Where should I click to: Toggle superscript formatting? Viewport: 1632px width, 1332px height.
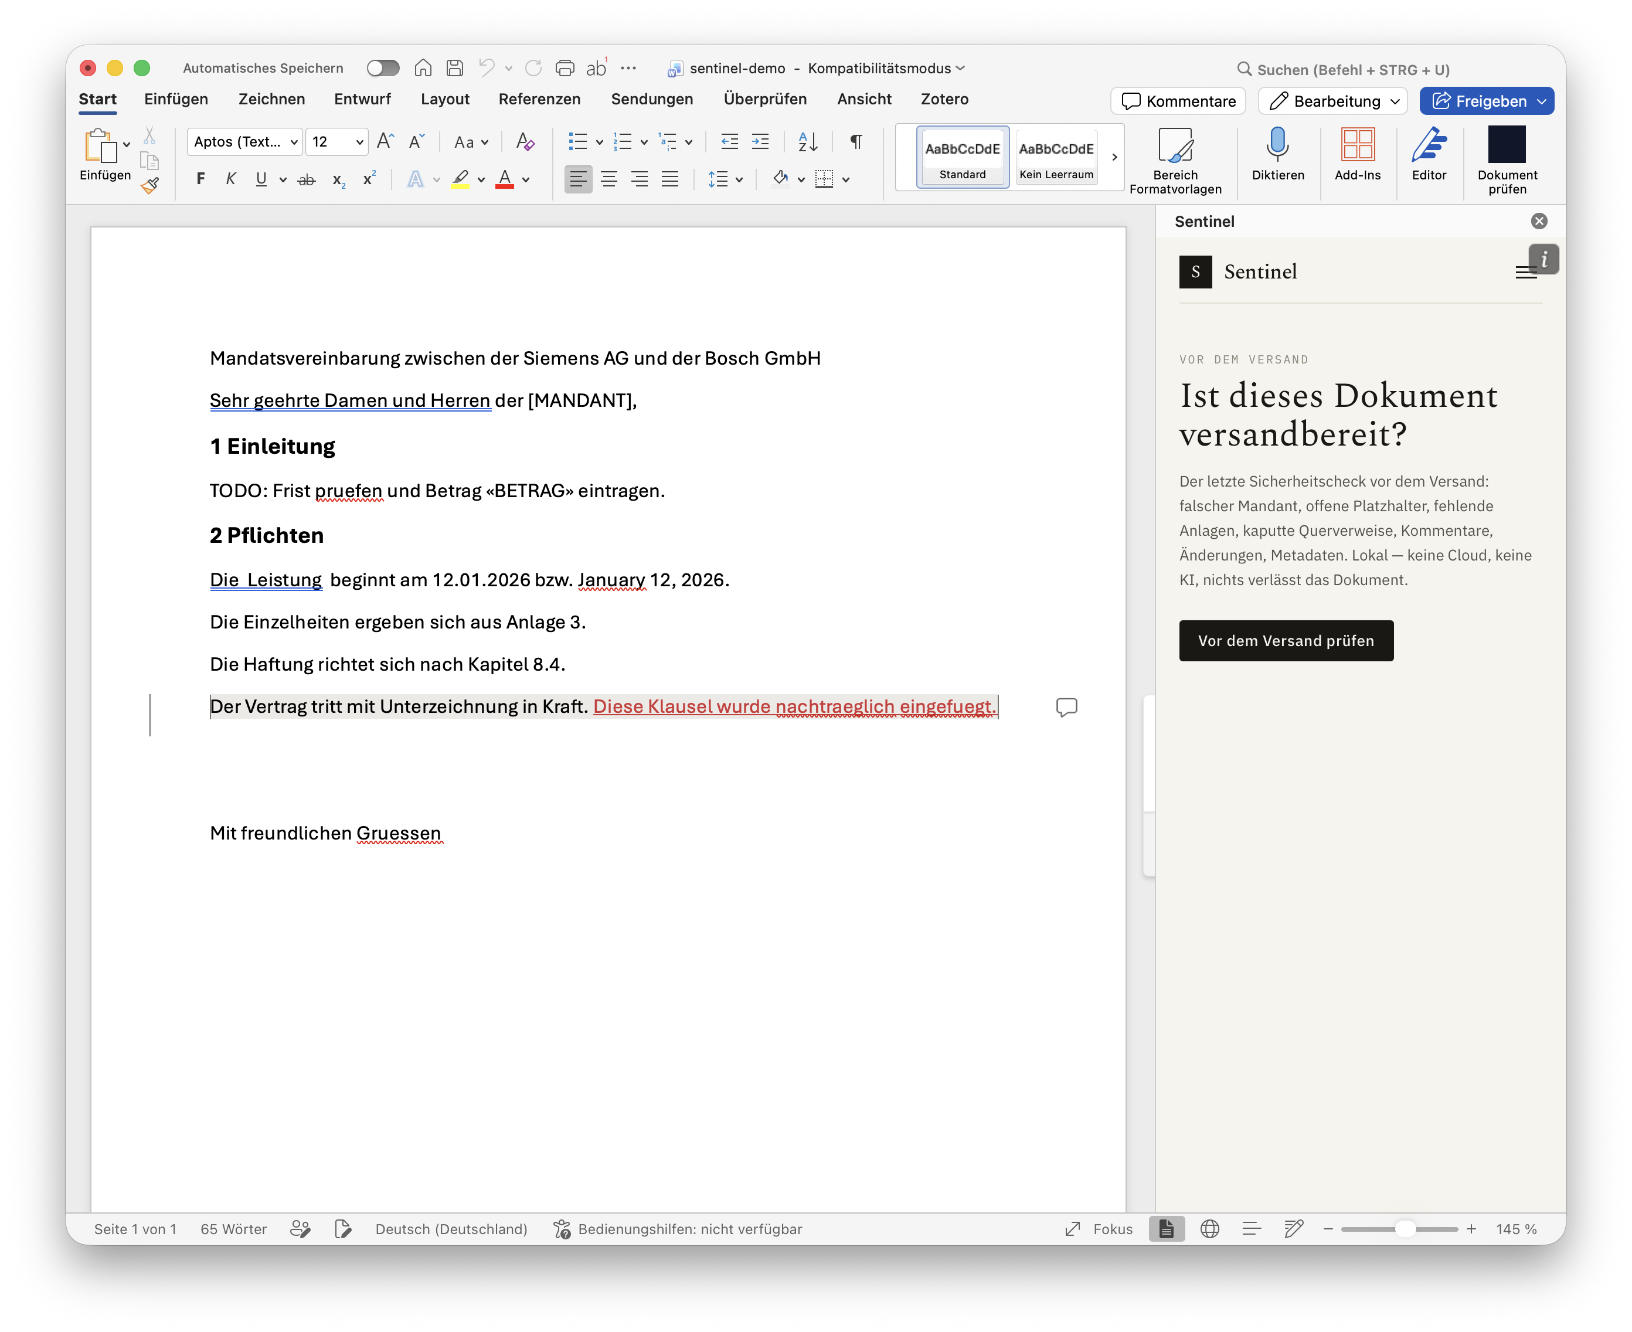[369, 178]
